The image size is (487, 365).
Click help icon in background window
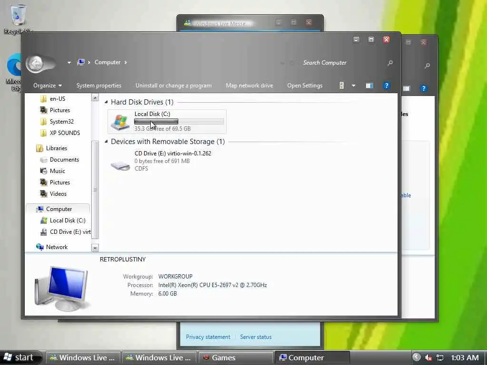(423, 88)
